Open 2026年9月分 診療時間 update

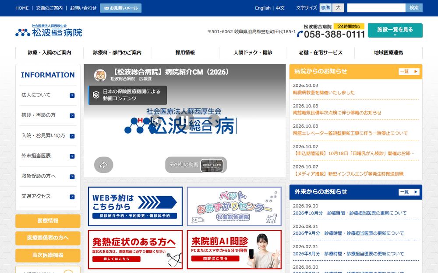tap(348, 233)
